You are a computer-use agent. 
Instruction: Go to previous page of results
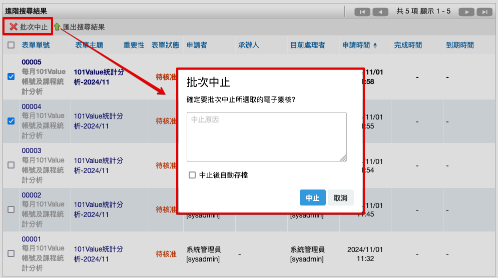380,12
